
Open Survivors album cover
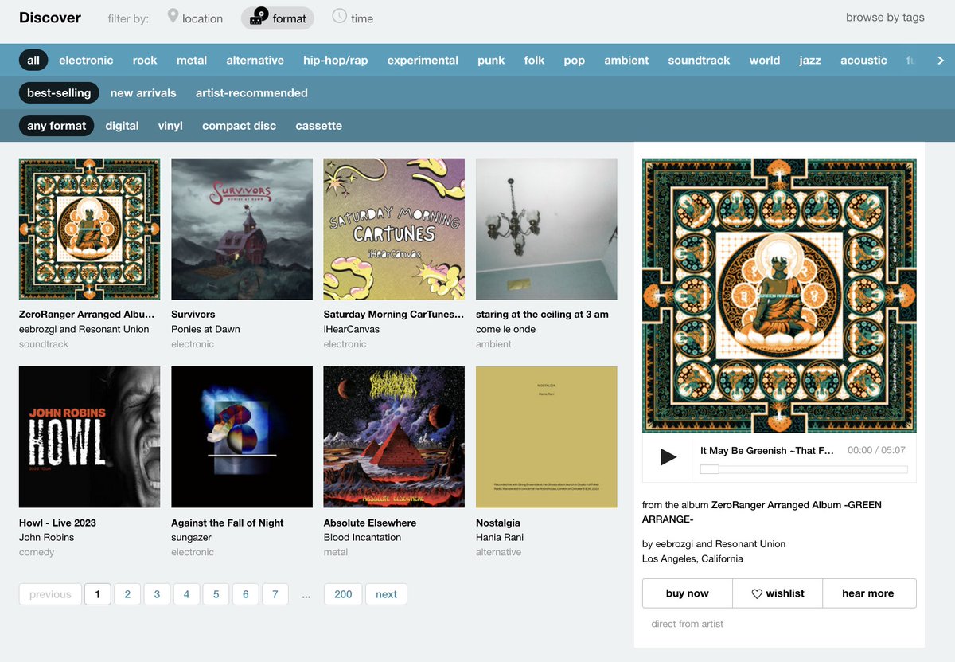tap(242, 229)
